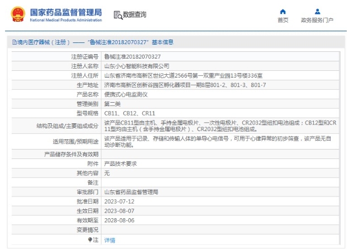Click the 政务服务门户 person icon
The image size is (349, 250).
coord(317,11)
